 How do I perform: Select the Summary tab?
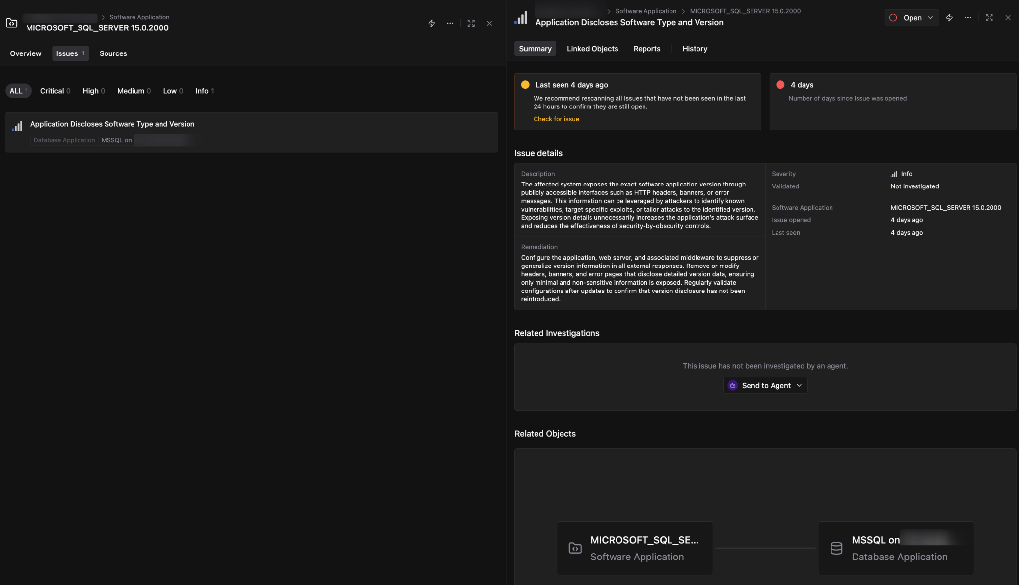pos(535,49)
